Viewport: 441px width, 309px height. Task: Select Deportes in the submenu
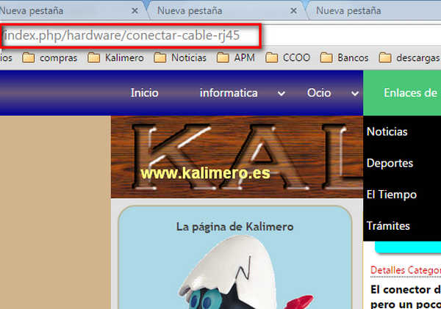390,163
